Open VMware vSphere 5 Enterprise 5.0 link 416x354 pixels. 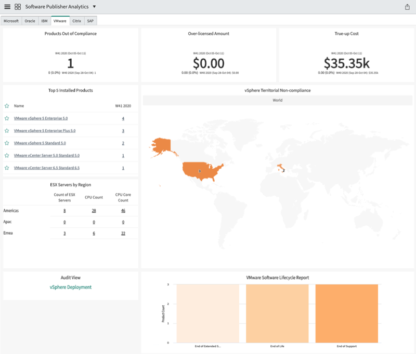pos(41,118)
